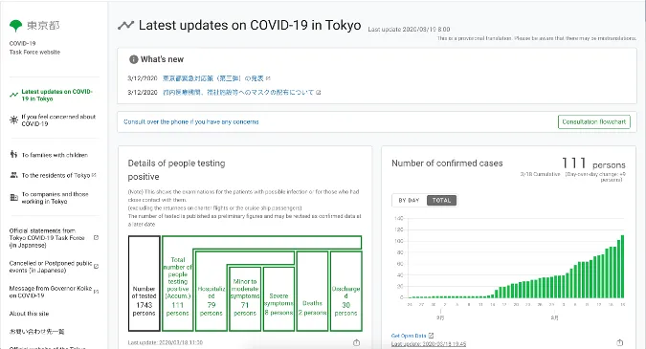
Task: Click external icon next to Get Open Data
Action: (x=431, y=336)
